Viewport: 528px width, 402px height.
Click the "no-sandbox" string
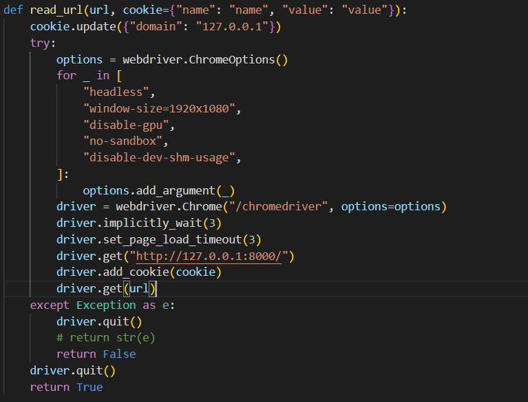coord(123,141)
